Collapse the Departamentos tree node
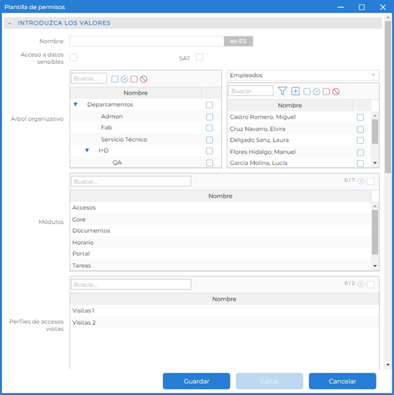 [x=75, y=105]
